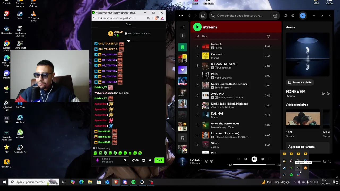This screenshot has height=191, width=340.
Task: Open the Discord desktop shortcut
Action: pyautogui.click(x=7, y=74)
